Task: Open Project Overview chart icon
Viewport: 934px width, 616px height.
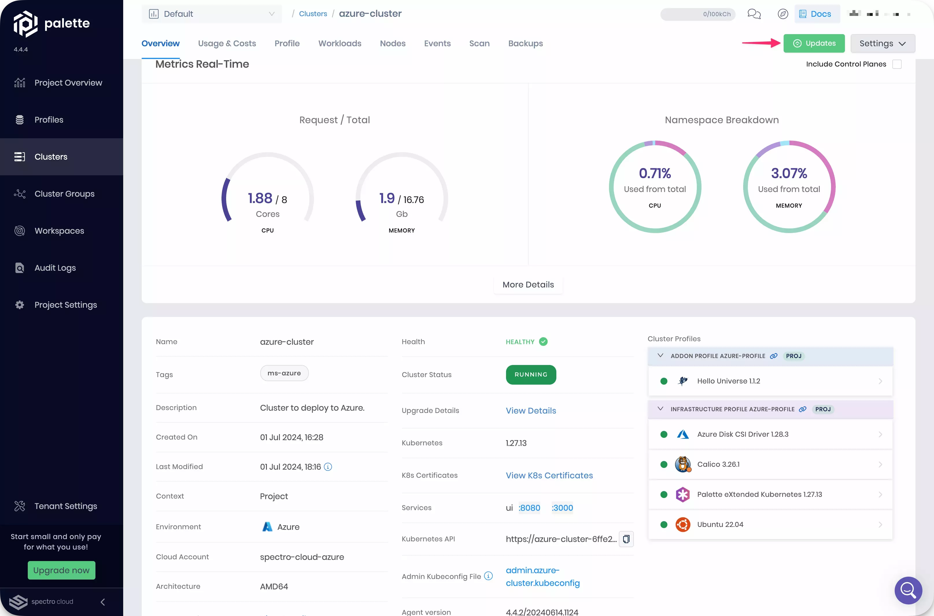Action: tap(20, 83)
